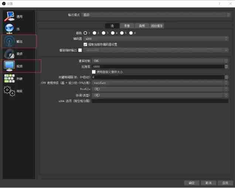The height and width of the screenshot is (188, 235).
Task: Uncheck enforce streaming service encoder settings
Action: click(85, 45)
